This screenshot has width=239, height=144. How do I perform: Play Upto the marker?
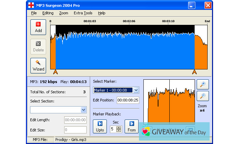point(100,126)
